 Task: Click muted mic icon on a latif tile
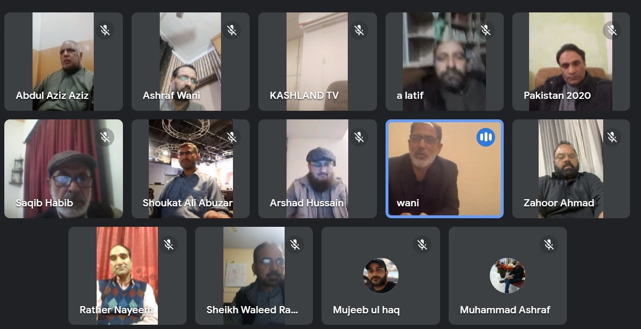(486, 31)
